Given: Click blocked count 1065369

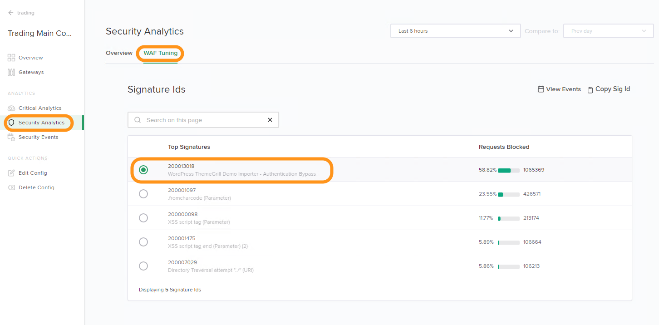Looking at the screenshot, I should [534, 170].
